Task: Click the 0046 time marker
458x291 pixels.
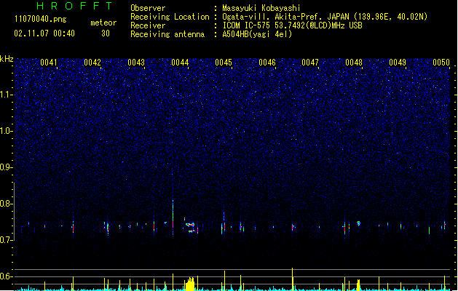Action: point(267,63)
